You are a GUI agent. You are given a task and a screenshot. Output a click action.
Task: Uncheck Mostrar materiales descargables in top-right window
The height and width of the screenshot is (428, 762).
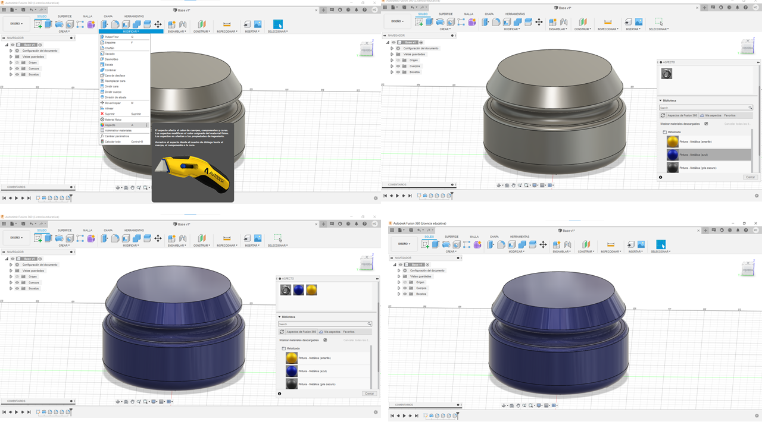706,124
